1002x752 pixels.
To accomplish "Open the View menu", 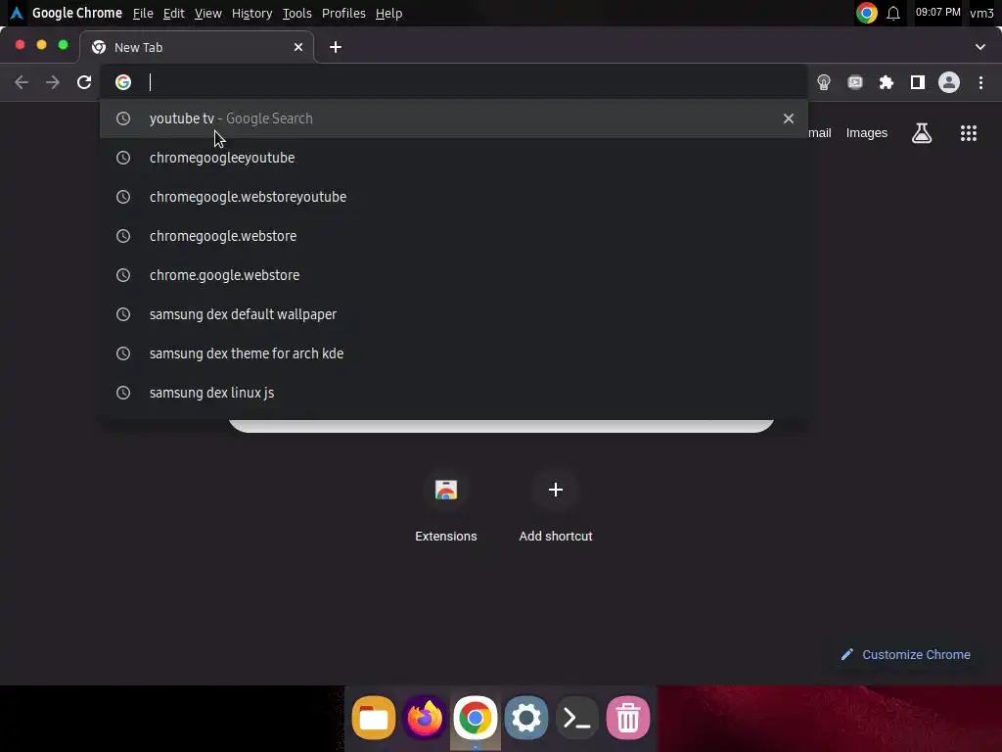I will [207, 14].
